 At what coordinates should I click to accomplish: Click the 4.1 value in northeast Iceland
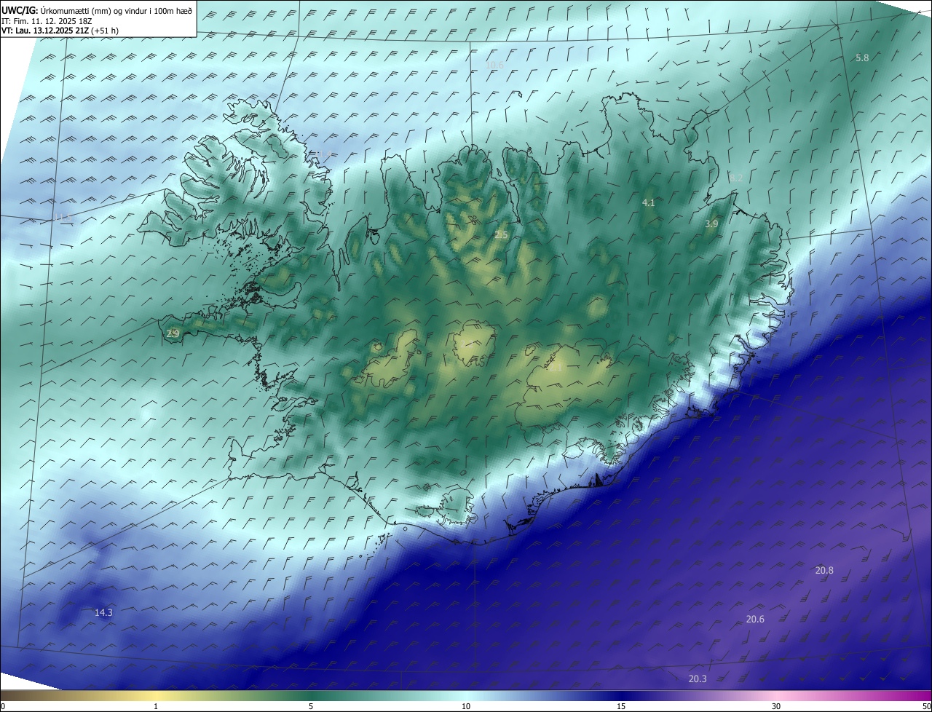tap(648, 203)
